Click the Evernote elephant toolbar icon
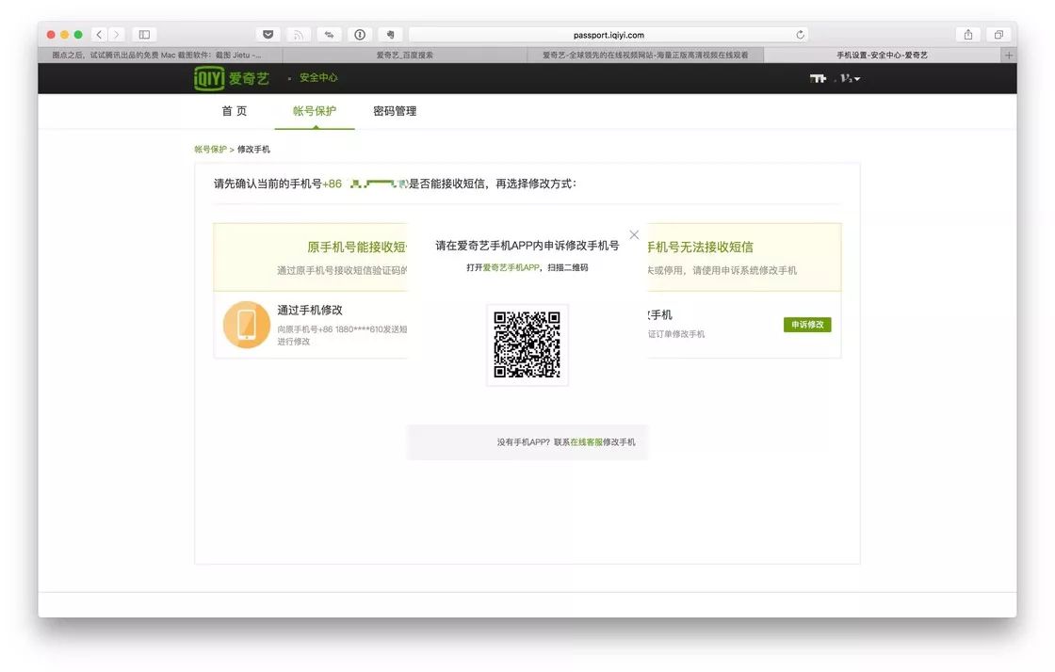Image resolution: width=1055 pixels, height=672 pixels. point(390,34)
